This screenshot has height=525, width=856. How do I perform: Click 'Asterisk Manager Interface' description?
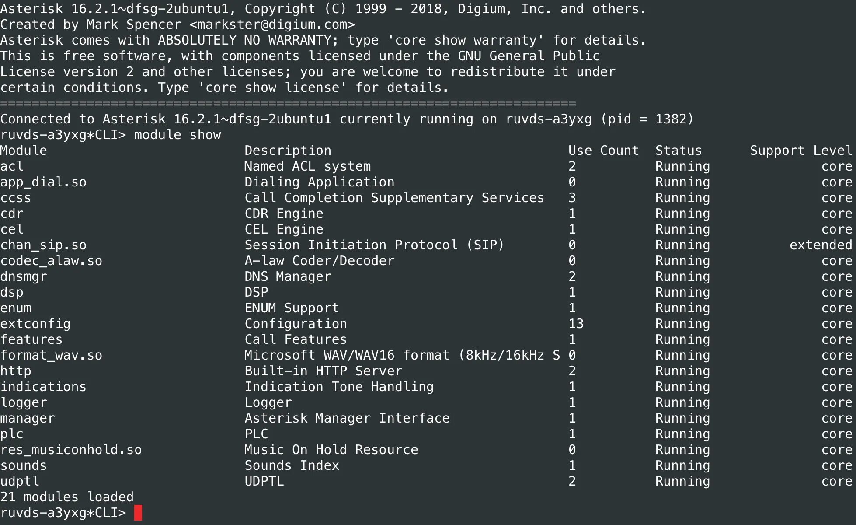coord(347,418)
